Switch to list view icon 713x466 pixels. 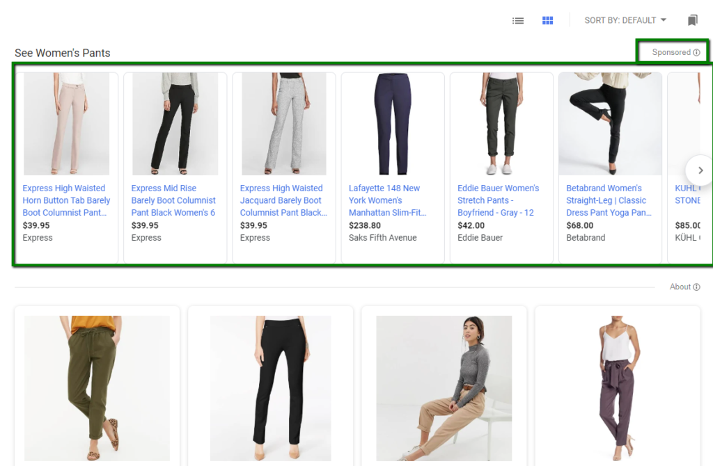[518, 20]
